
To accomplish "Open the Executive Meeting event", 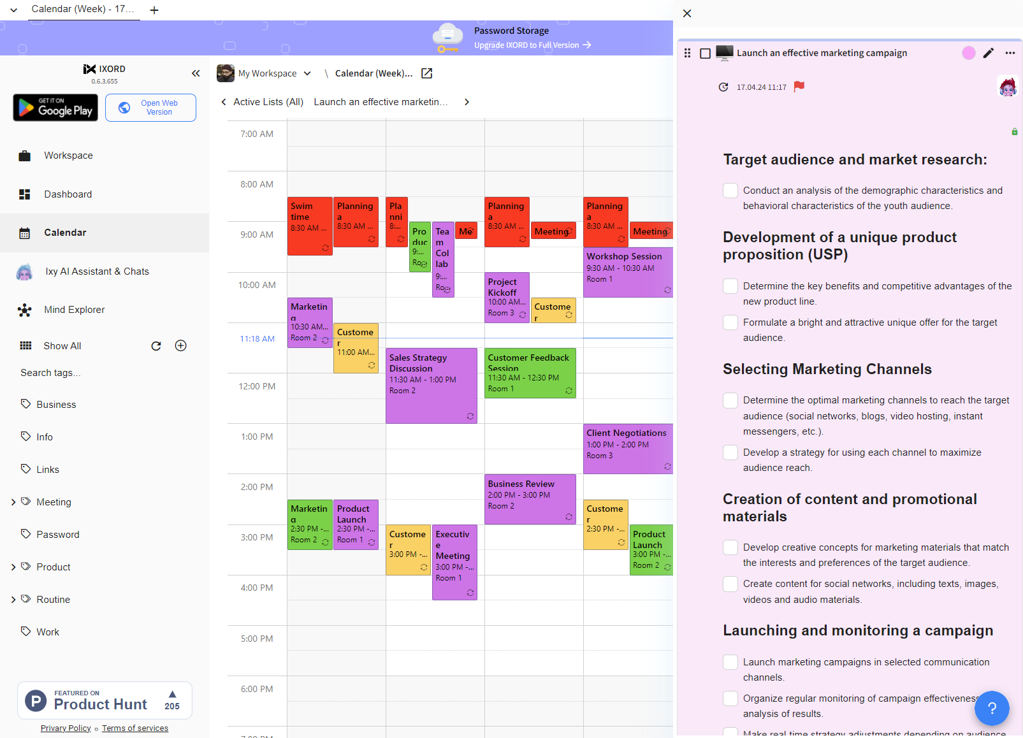I will (455, 562).
